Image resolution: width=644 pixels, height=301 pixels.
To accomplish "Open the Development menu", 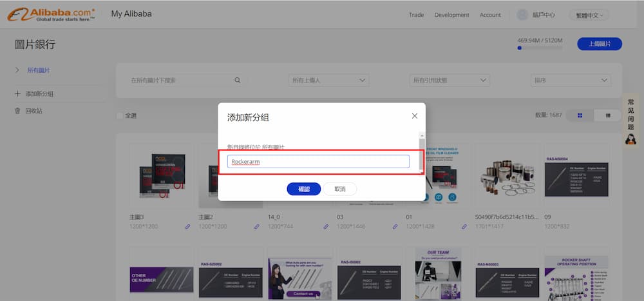I will pos(451,15).
